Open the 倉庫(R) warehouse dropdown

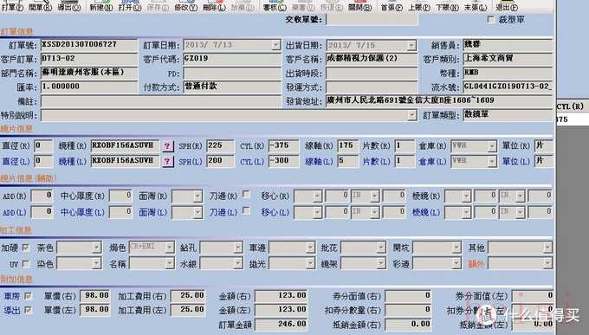[x=492, y=146]
